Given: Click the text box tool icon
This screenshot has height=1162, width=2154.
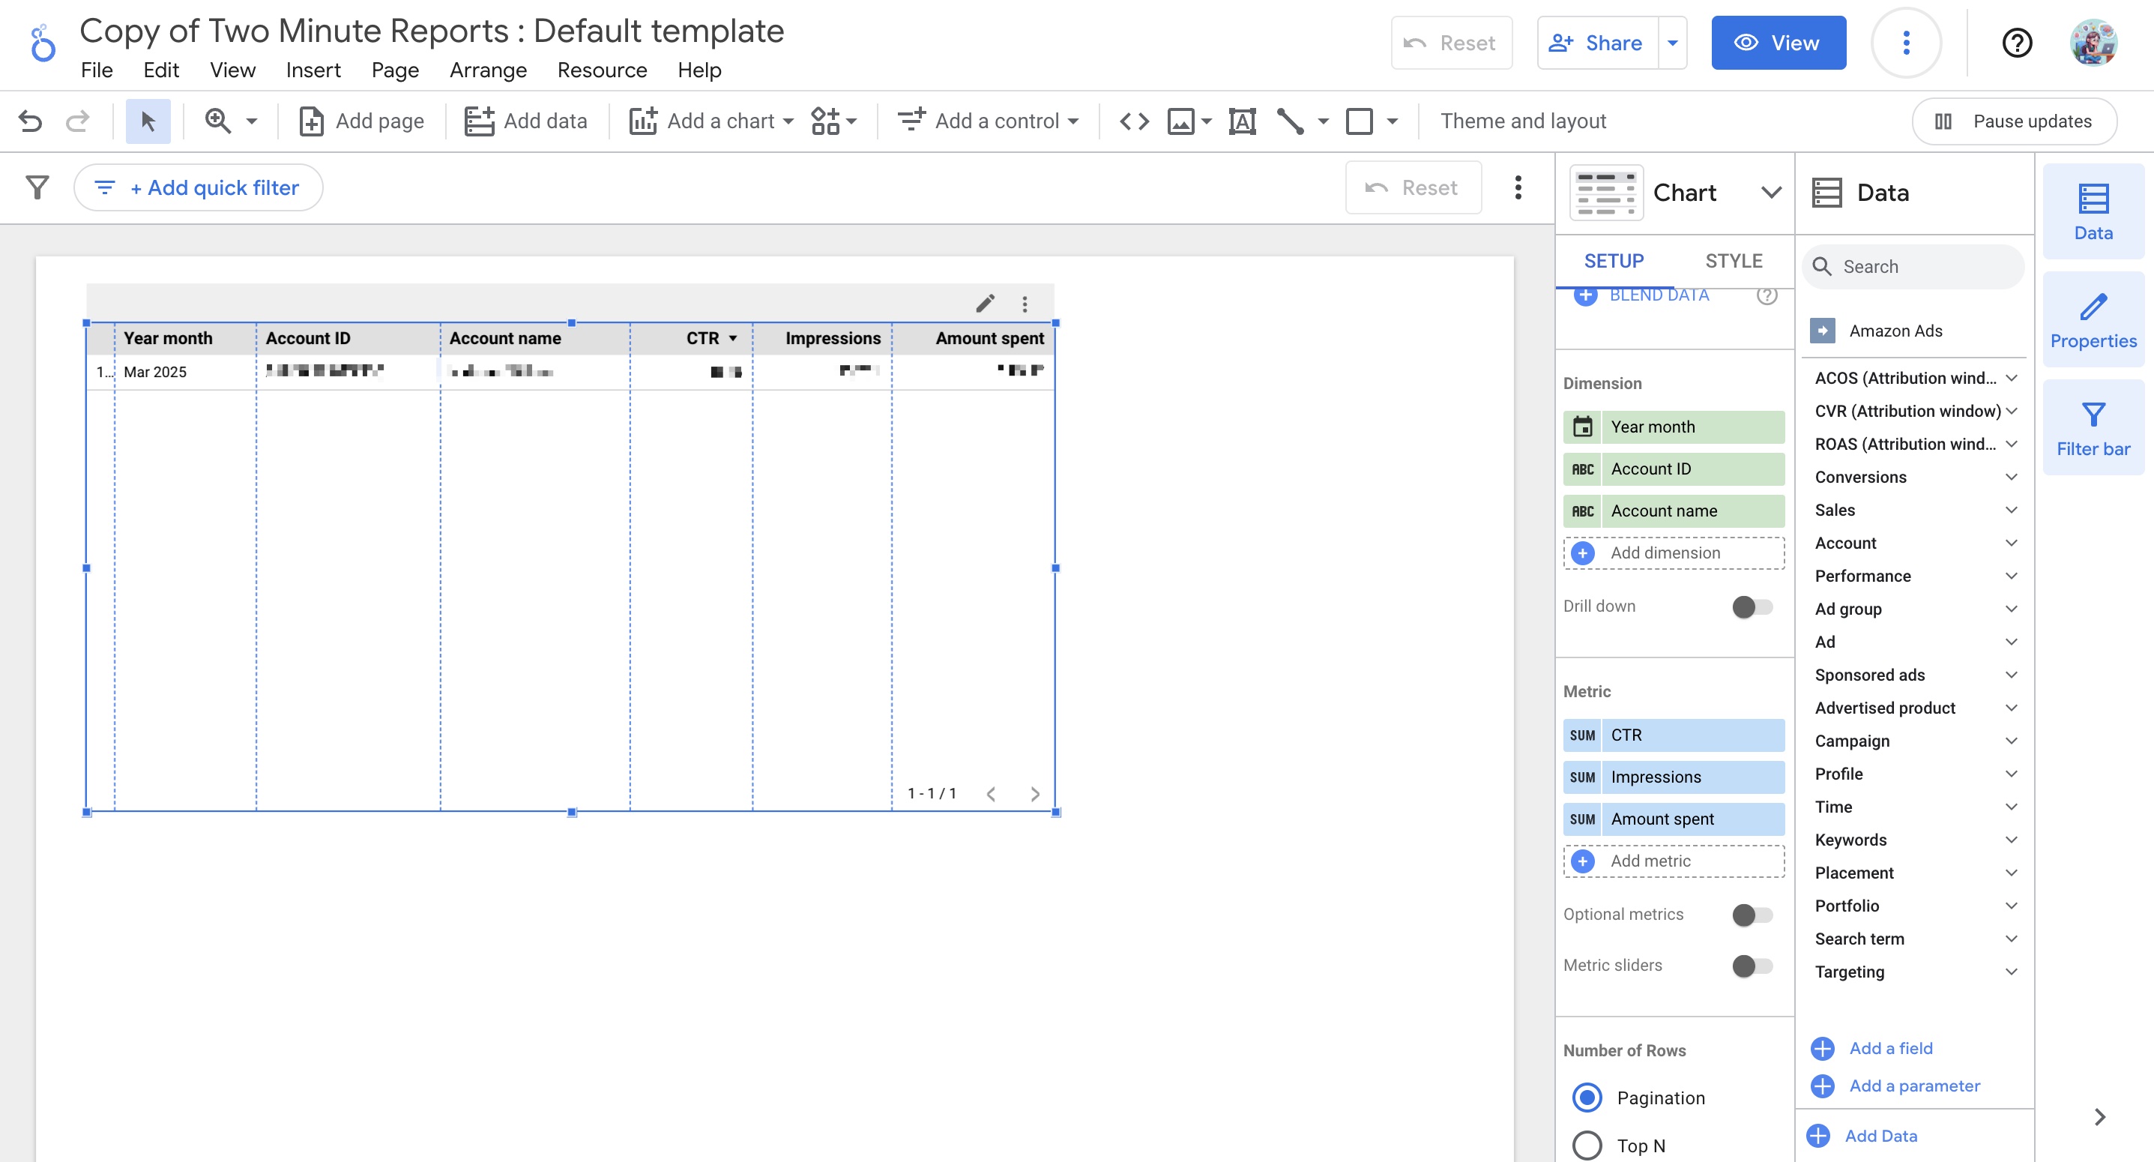Looking at the screenshot, I should [1242, 121].
